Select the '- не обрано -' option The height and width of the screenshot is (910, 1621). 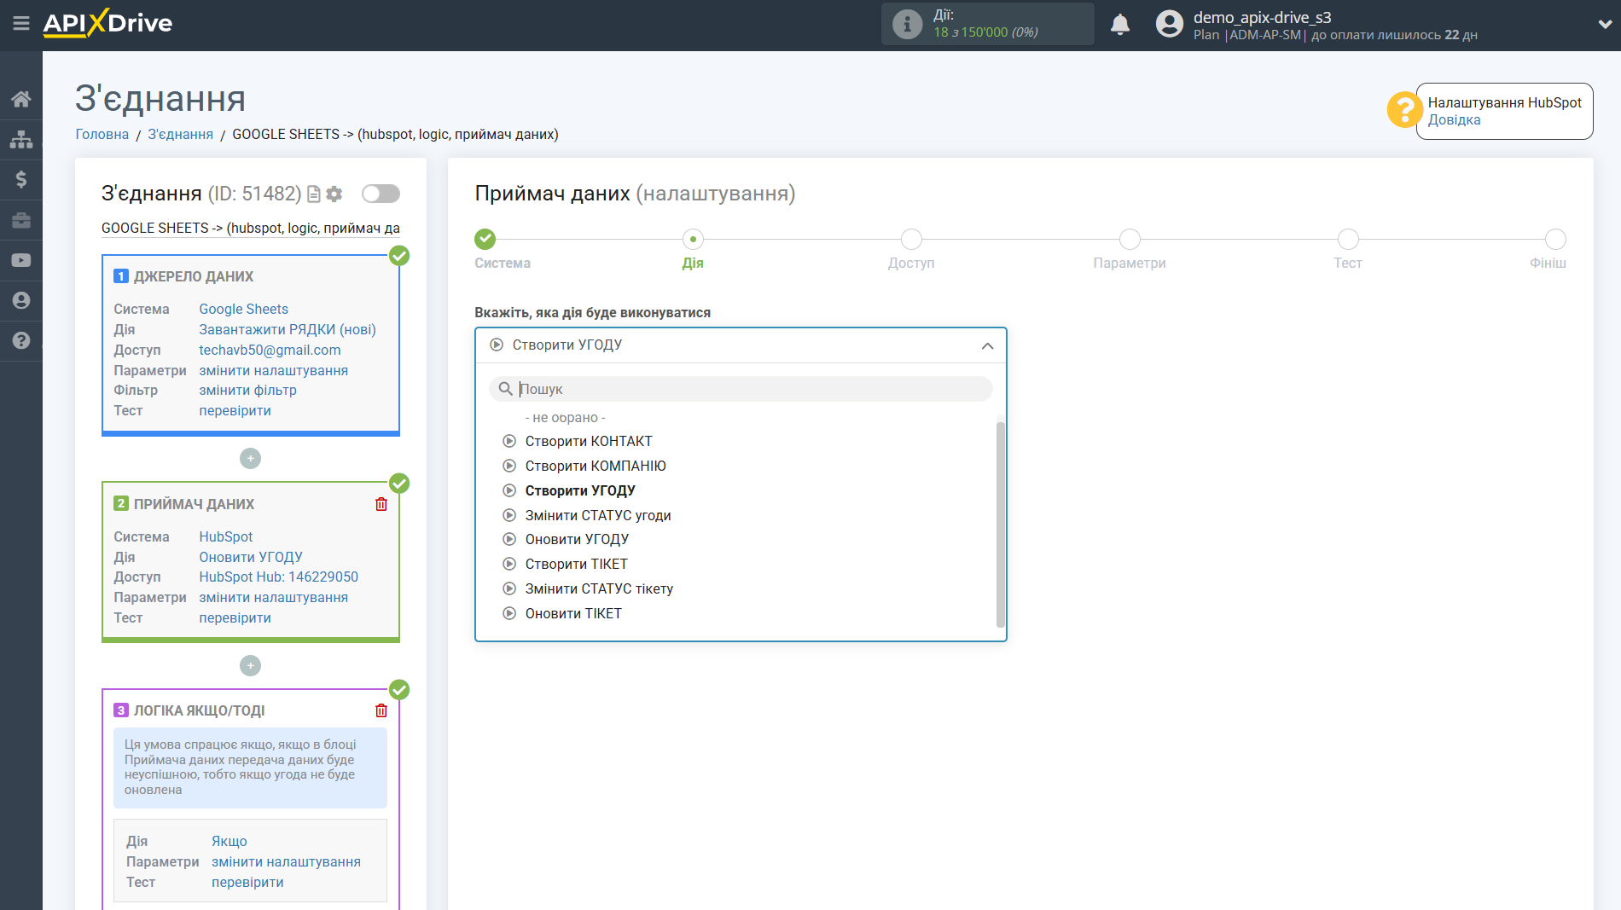565,418
